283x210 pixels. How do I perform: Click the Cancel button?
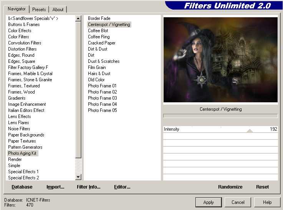238,202
